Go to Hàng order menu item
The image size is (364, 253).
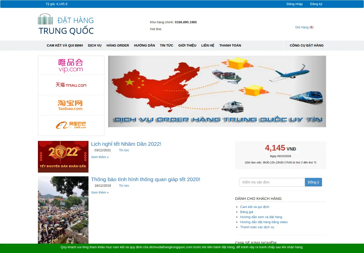(118, 46)
